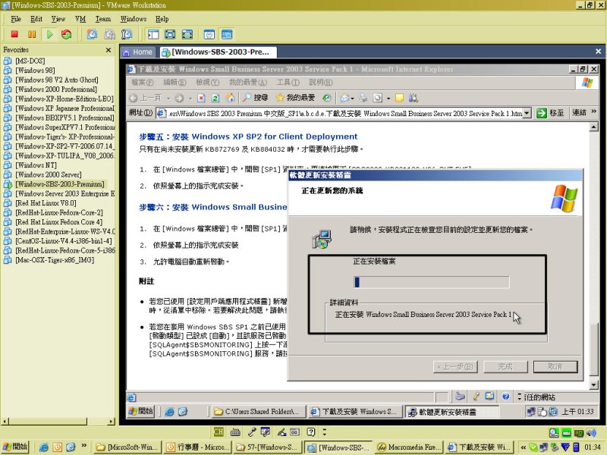Click the help question mark icon in IE status bar

(505, 396)
